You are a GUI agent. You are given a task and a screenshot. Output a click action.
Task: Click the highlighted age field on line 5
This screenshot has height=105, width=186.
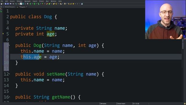(x=51, y=34)
